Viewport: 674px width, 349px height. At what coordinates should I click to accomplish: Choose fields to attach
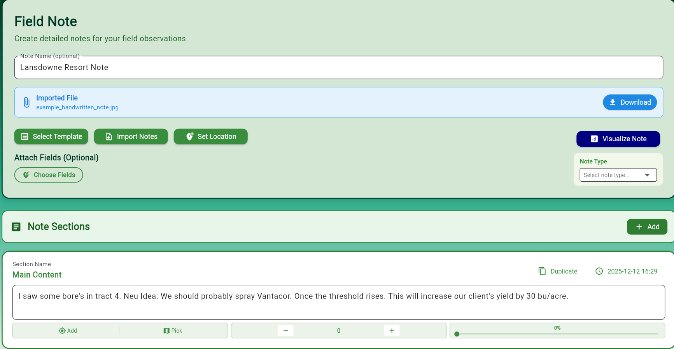(x=49, y=175)
